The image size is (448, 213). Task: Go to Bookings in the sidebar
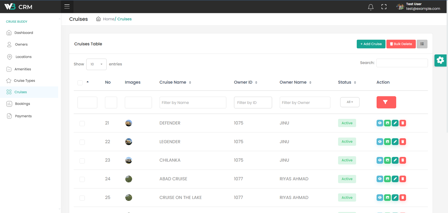tap(22, 104)
